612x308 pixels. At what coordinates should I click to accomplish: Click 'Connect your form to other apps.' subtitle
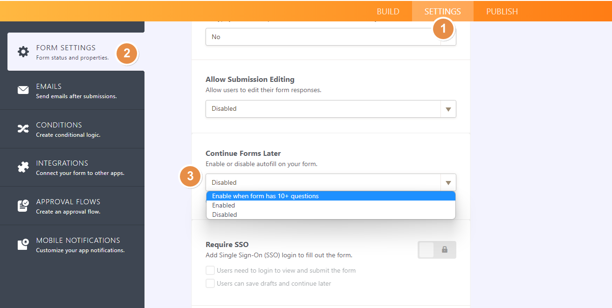pyautogui.click(x=80, y=173)
